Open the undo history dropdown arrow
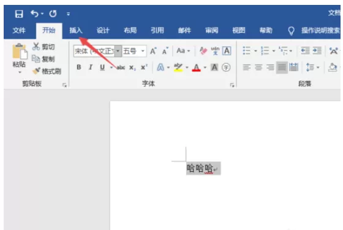 (x=42, y=13)
